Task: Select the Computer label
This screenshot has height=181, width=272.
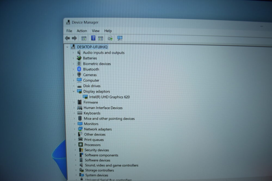Action: [x=91, y=80]
